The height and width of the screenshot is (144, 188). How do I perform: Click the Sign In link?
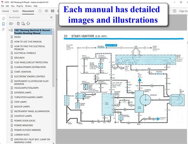point(184,11)
